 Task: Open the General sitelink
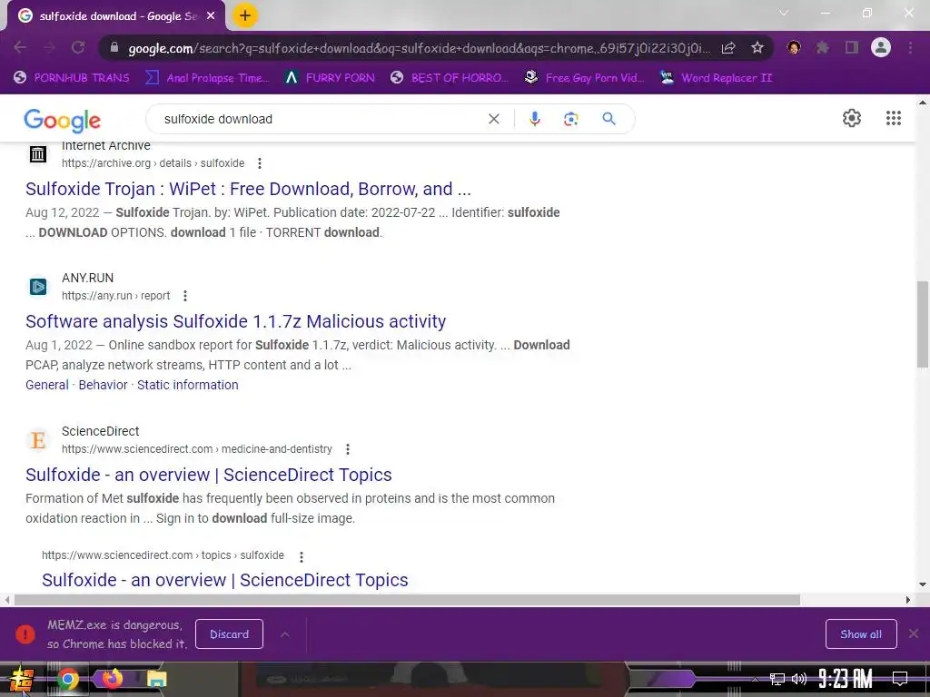tap(47, 385)
